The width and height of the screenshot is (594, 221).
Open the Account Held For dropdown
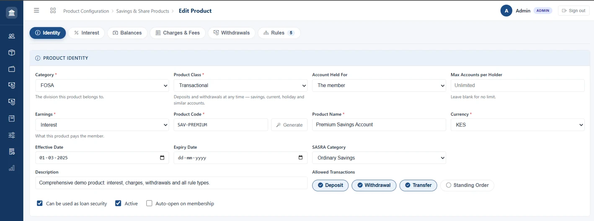point(379,85)
